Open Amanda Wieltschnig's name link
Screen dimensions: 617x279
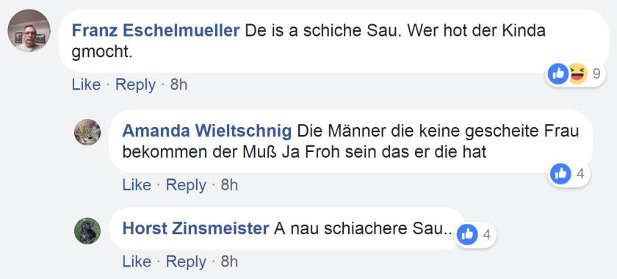pos(207,131)
